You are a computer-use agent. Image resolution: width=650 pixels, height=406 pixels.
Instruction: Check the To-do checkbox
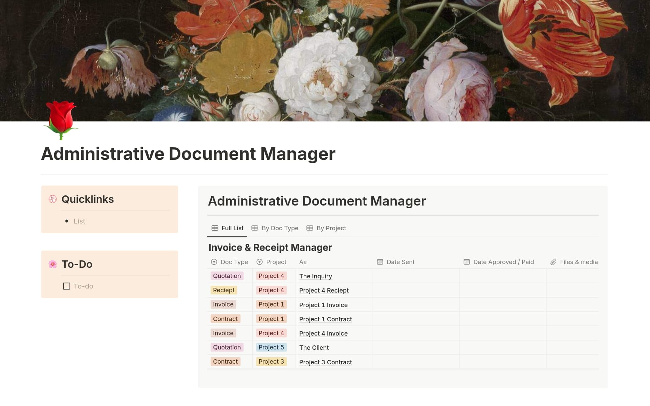66,286
